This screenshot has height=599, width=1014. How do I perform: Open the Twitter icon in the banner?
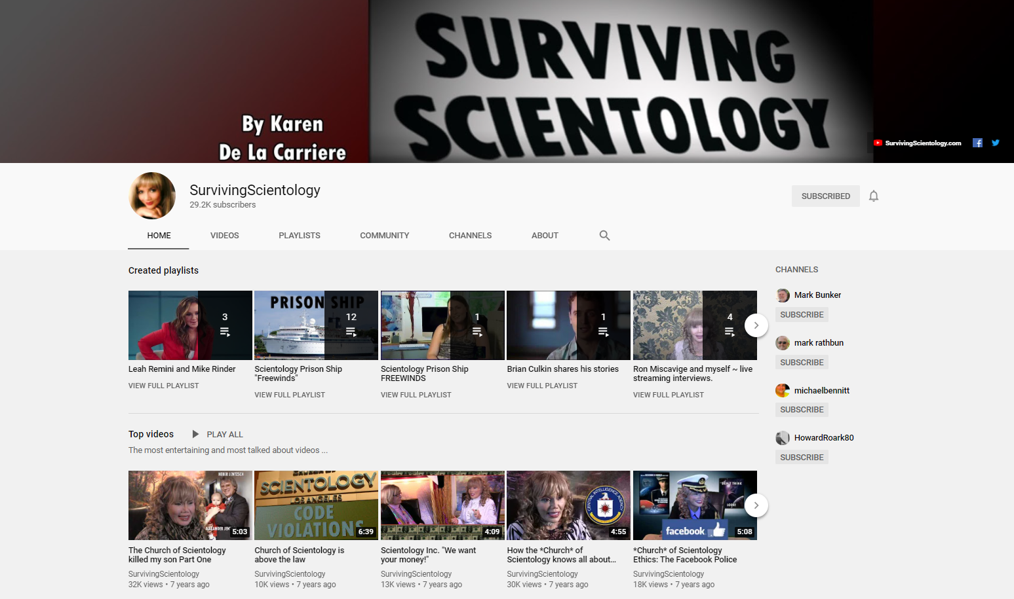coord(996,143)
